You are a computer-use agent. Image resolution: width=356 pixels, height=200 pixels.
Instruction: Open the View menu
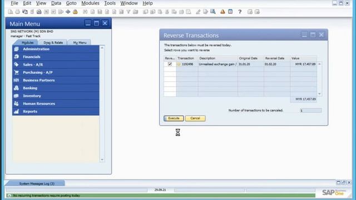41,3
